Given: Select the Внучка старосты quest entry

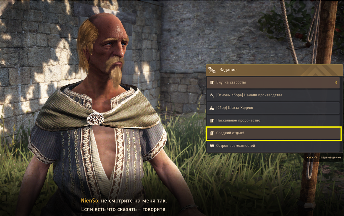Looking at the screenshot, I should (x=273, y=82).
